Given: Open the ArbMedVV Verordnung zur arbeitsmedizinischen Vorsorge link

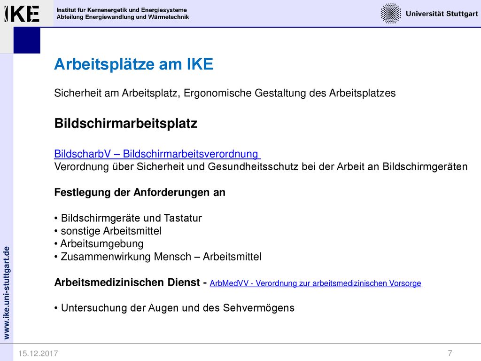Looking at the screenshot, I should coord(315,283).
